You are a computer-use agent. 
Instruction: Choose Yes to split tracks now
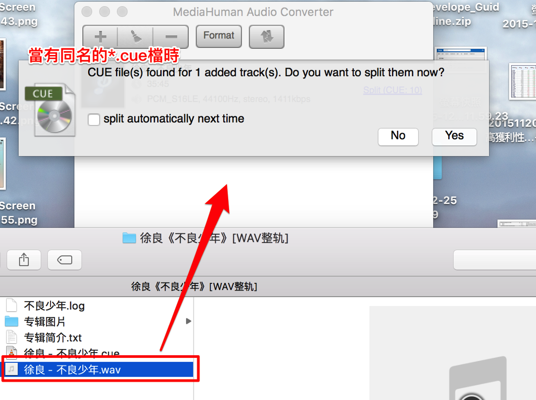click(x=454, y=136)
